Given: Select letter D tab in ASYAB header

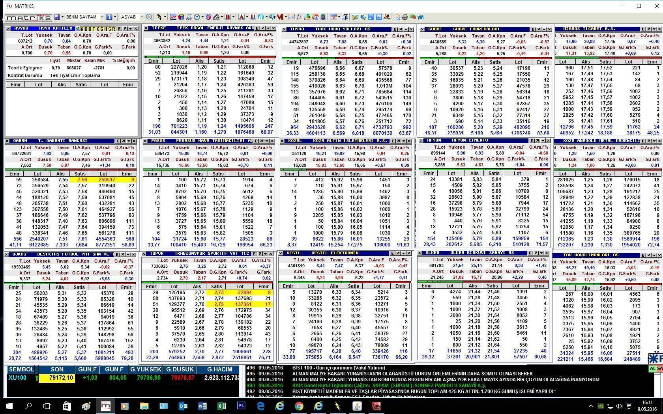Looking at the screenshot, I should pos(86,29).
